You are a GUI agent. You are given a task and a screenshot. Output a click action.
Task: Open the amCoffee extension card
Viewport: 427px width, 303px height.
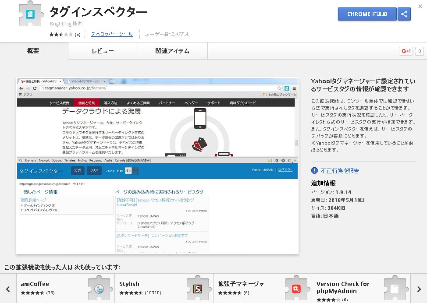point(65,289)
